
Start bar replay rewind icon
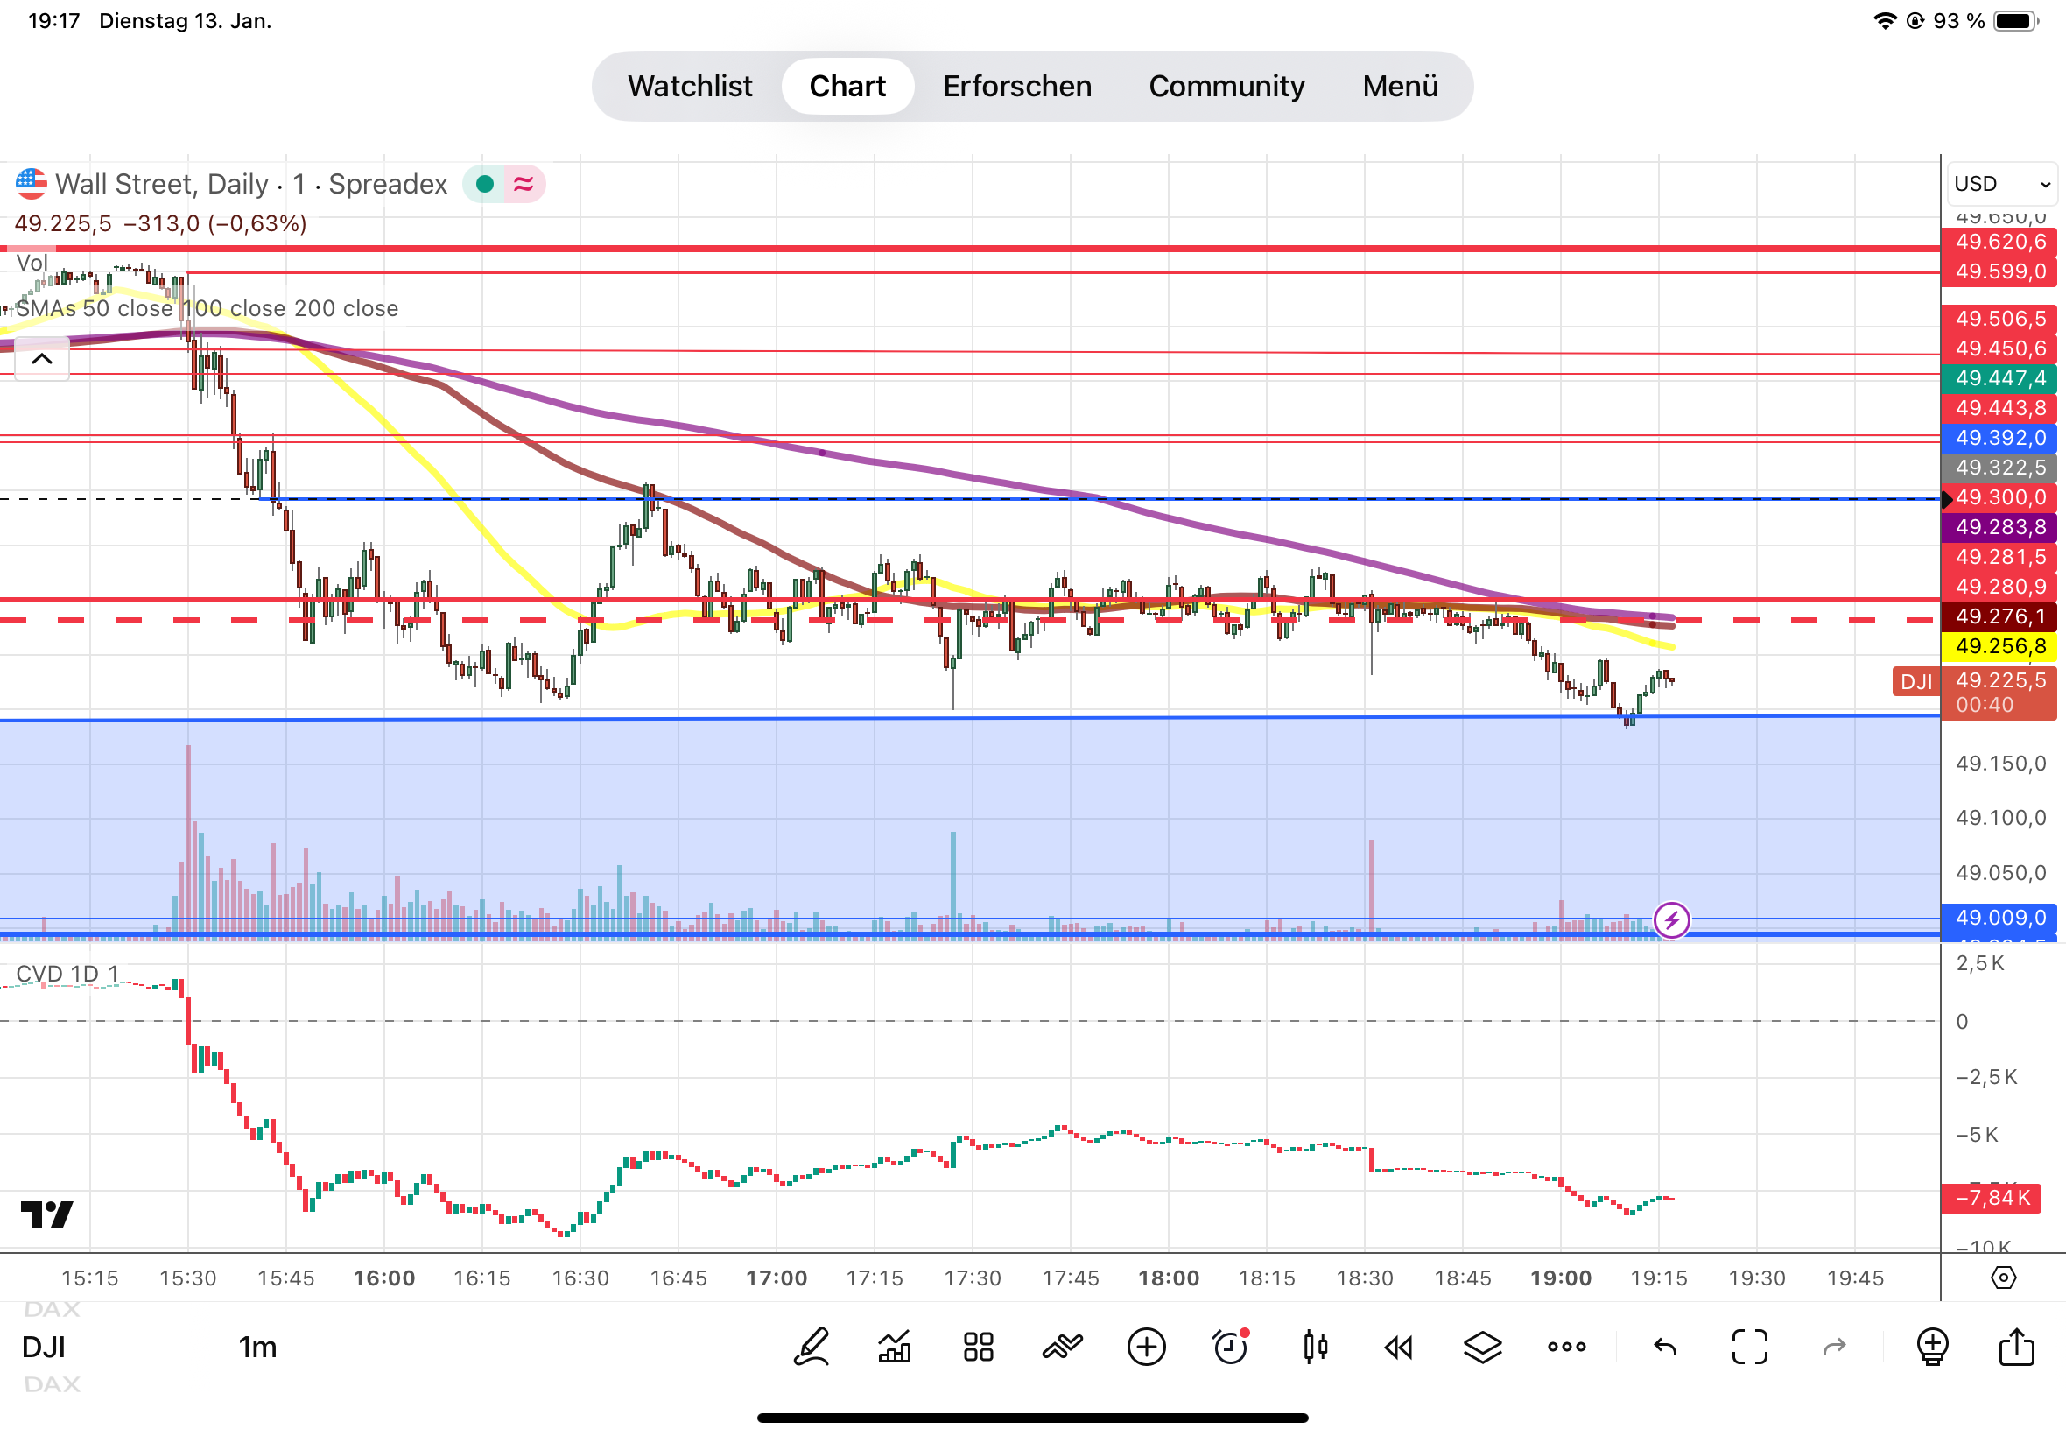point(1398,1347)
